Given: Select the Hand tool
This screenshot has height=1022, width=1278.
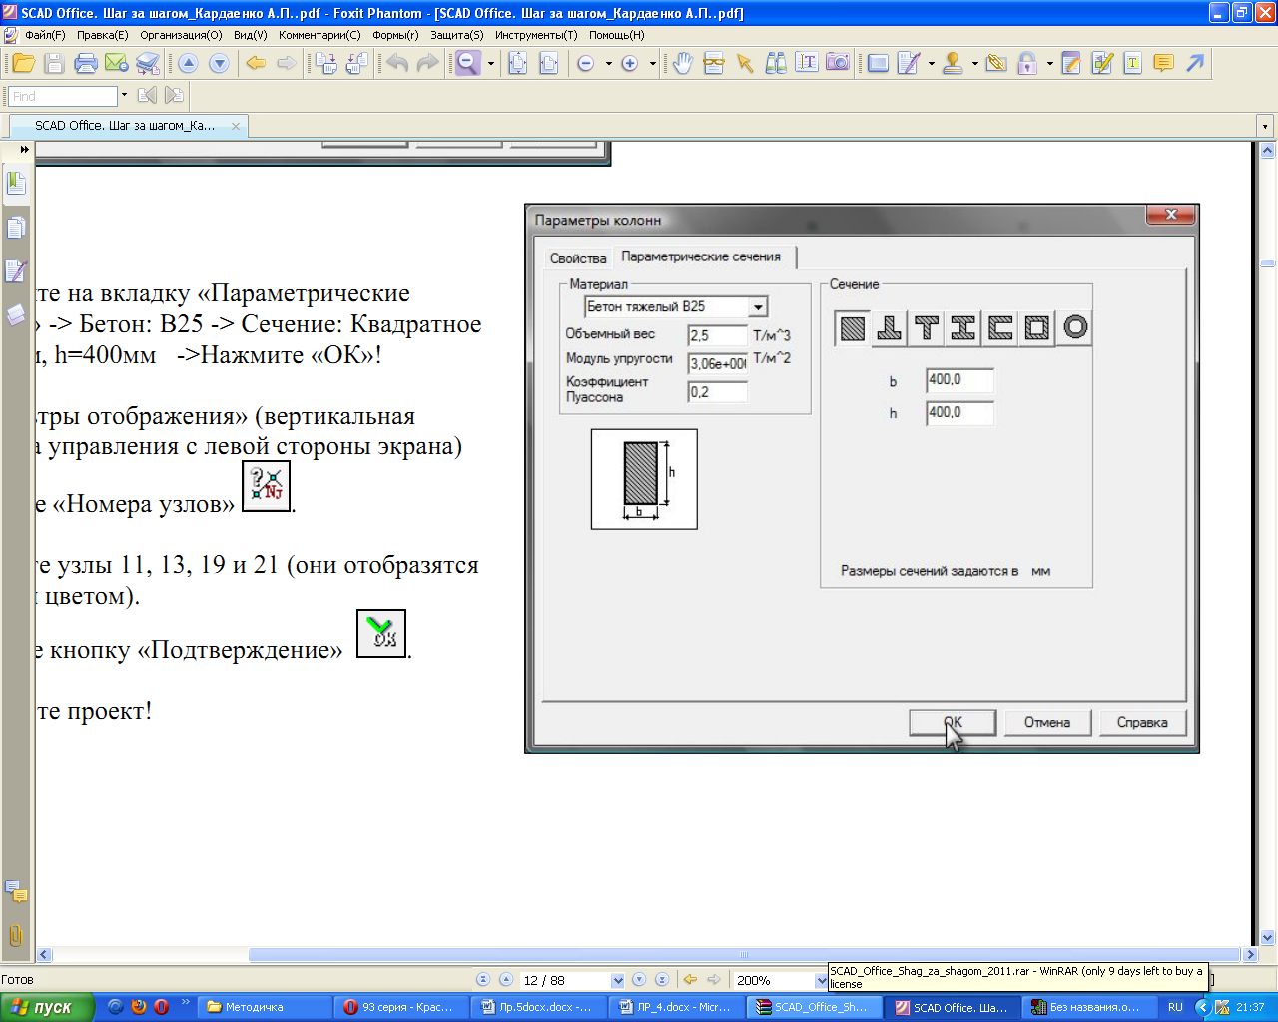Looking at the screenshot, I should click(x=682, y=63).
